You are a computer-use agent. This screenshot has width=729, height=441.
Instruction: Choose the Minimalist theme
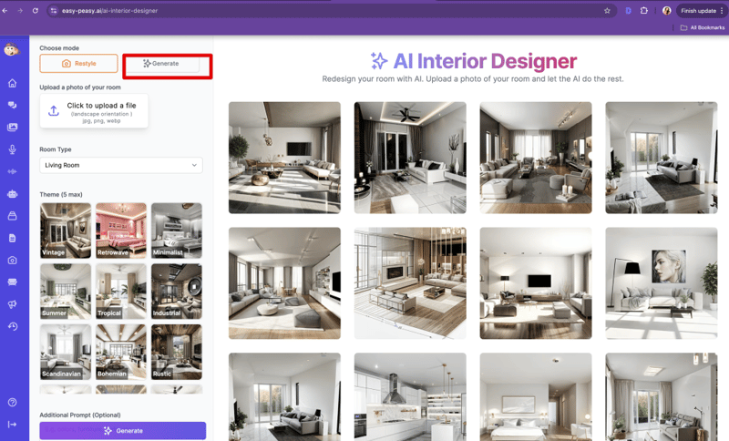click(177, 231)
